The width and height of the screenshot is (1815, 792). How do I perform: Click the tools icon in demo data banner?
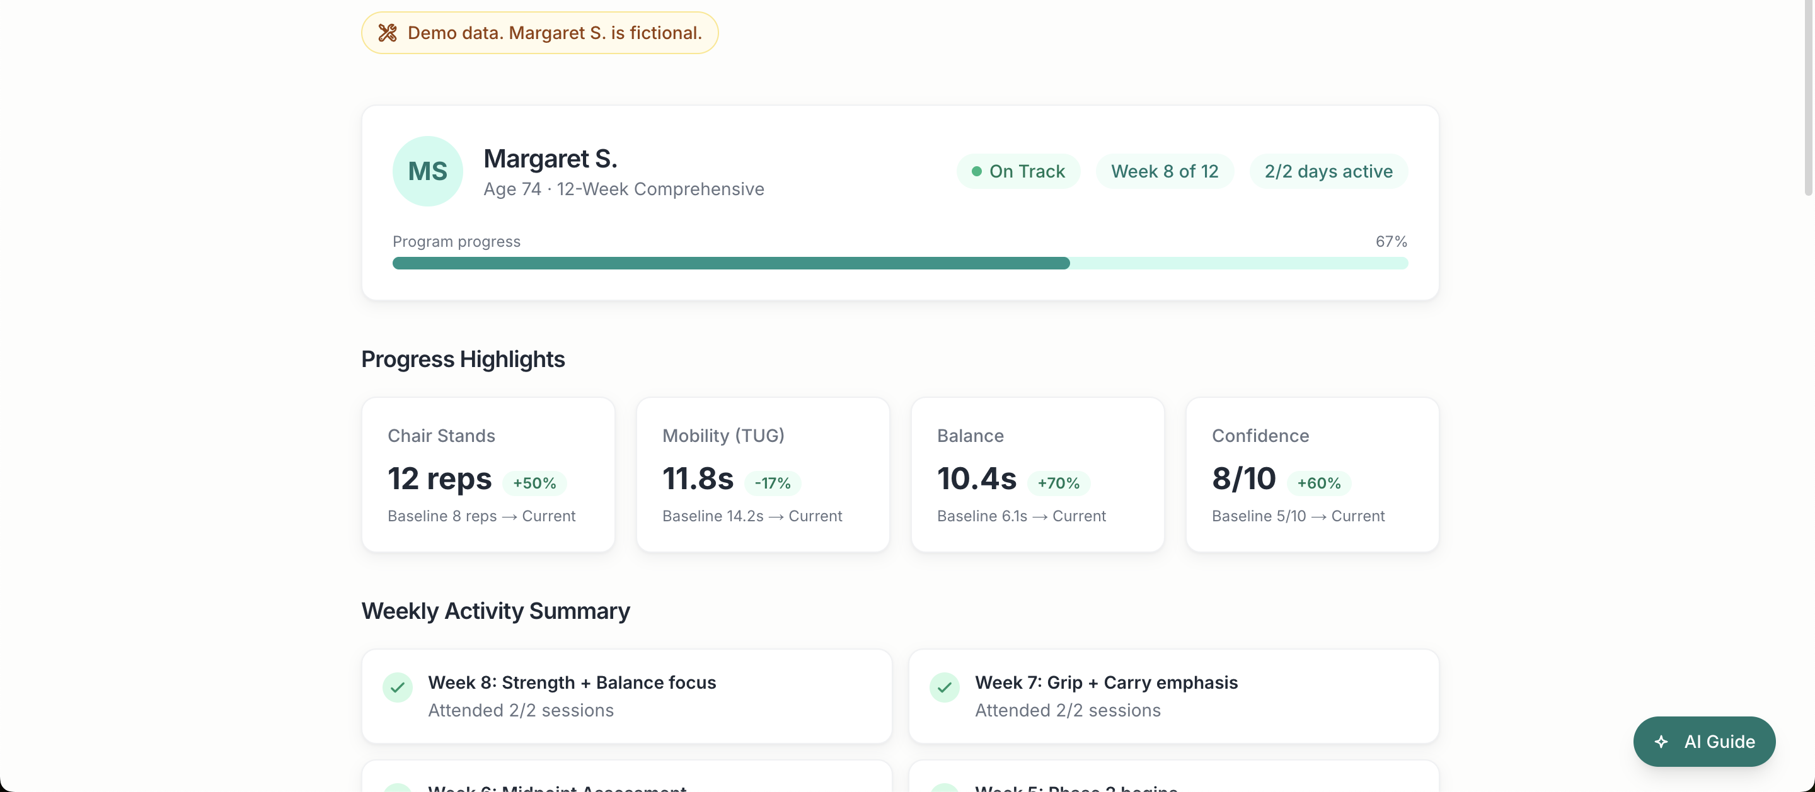388,33
